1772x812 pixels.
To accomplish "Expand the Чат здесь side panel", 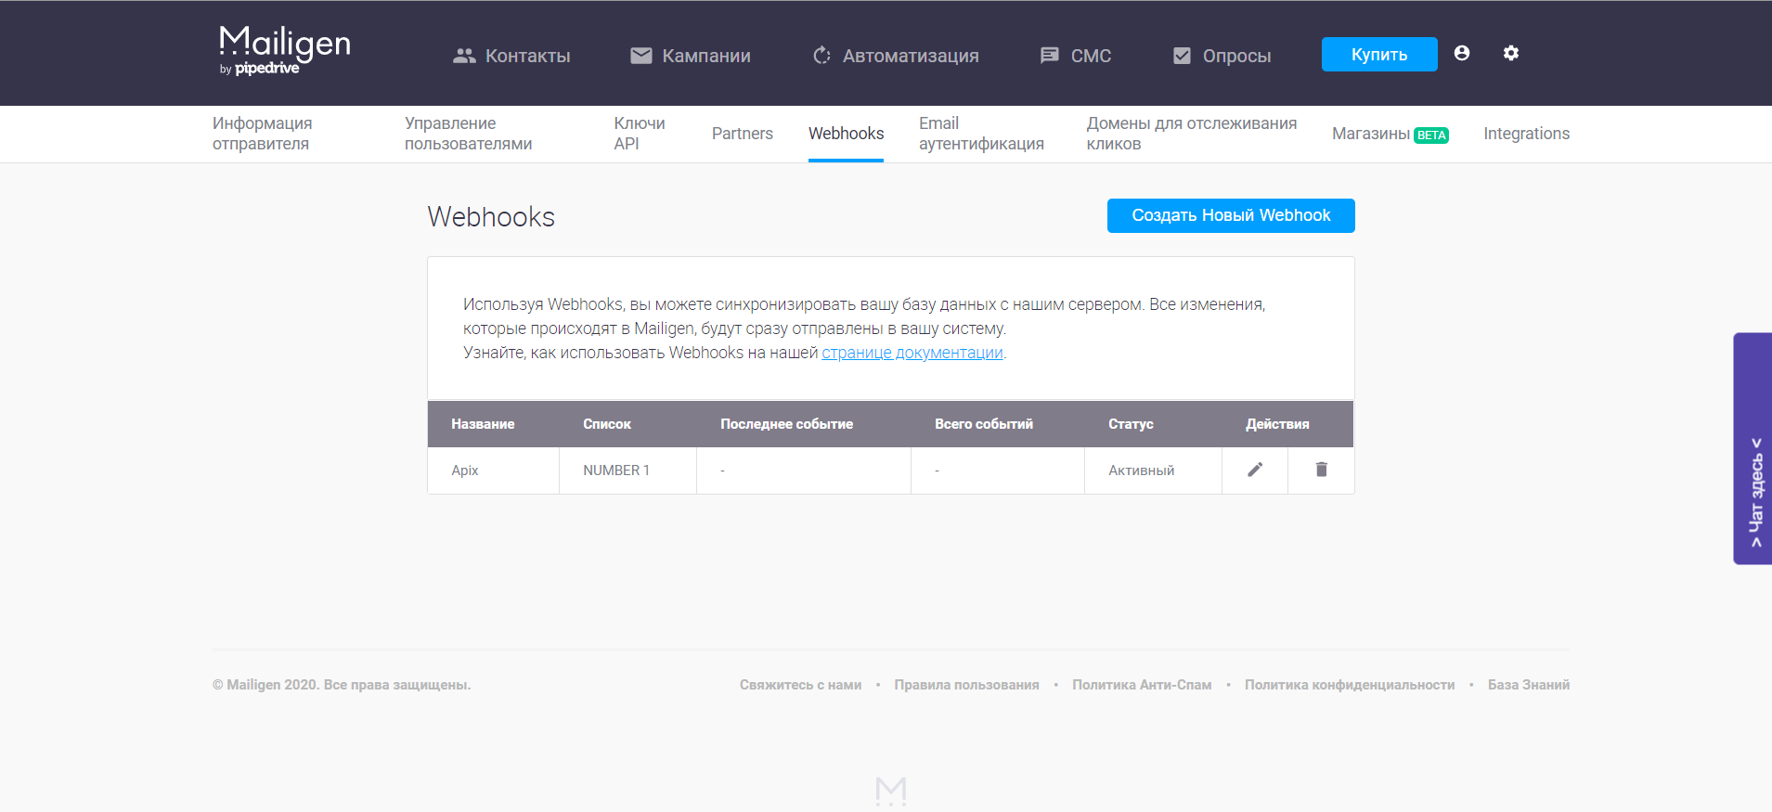I will 1753,448.
